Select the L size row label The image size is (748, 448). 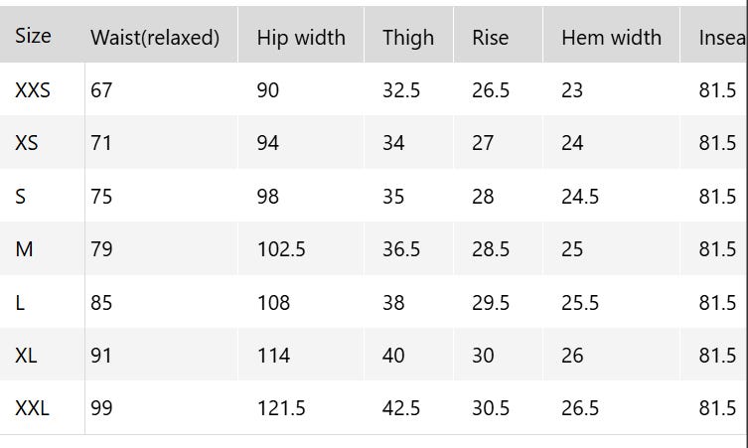[x=20, y=303]
